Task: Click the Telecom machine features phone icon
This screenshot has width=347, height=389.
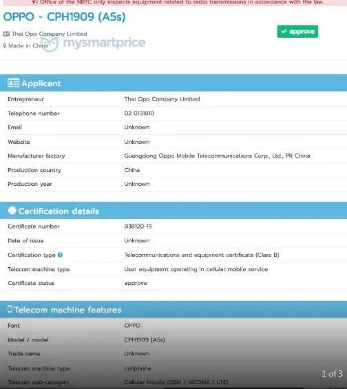Action: pyautogui.click(x=10, y=309)
